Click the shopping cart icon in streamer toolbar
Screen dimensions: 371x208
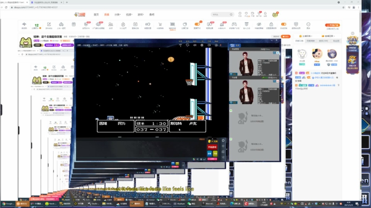160,24
